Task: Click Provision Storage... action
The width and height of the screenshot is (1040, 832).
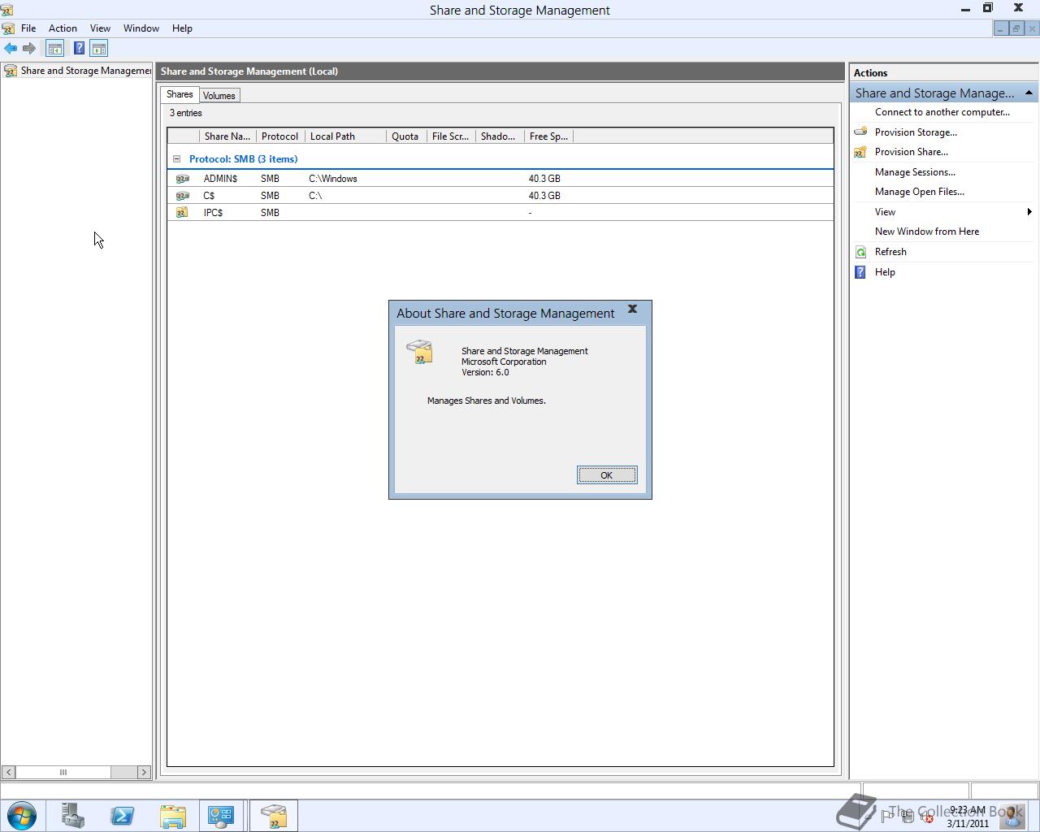Action: [916, 132]
